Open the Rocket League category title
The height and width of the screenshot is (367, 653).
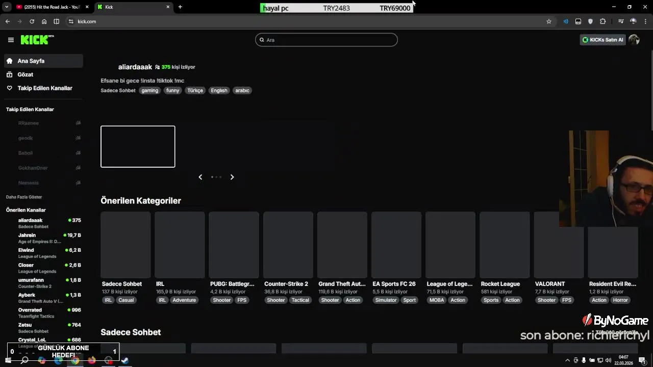click(500, 284)
